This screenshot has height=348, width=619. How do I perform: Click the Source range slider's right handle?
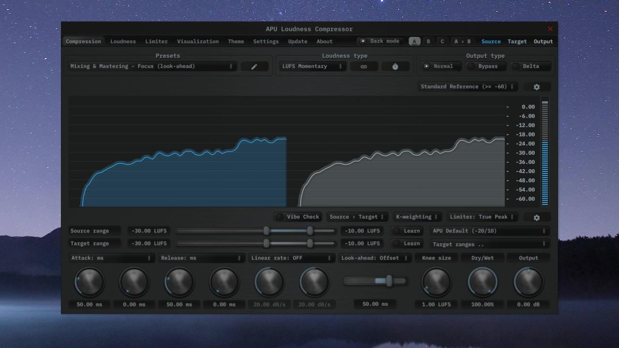coord(310,231)
